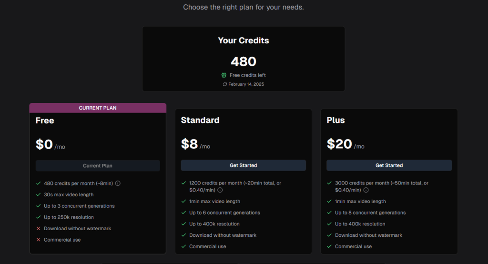Click the checkmark beside Up to 6 concurrent generations
488x264 pixels.
[x=183, y=213]
